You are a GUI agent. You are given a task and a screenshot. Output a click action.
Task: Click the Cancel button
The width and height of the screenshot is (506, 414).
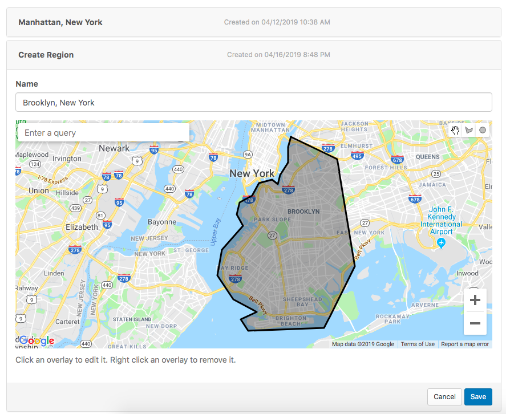click(444, 396)
